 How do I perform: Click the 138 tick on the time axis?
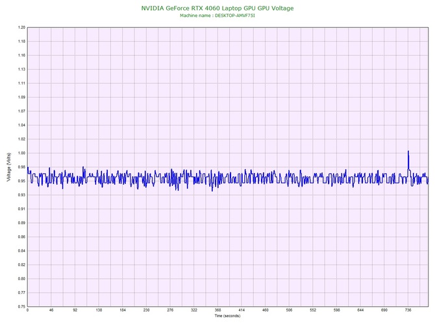coord(99,310)
